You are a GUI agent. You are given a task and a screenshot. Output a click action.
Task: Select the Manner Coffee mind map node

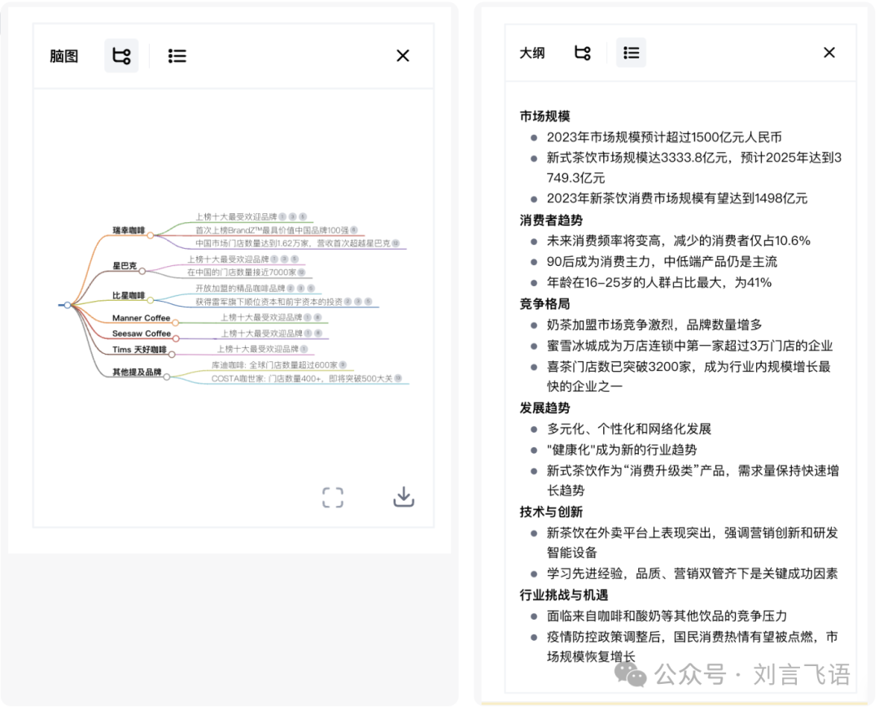(x=142, y=318)
